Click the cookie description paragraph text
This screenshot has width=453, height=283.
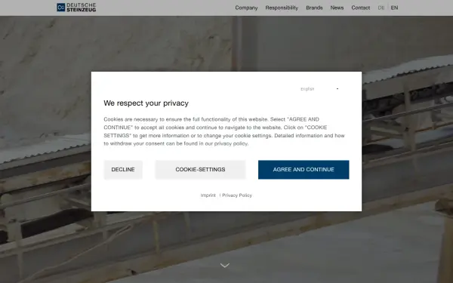point(224,131)
